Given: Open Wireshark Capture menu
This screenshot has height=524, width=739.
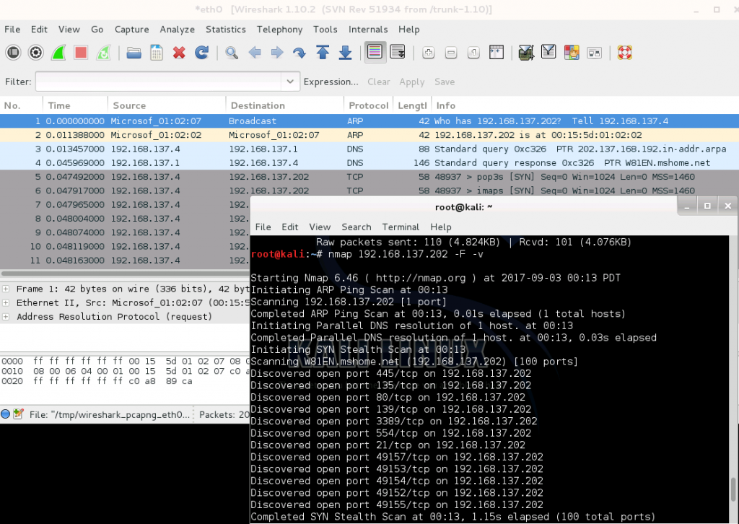Looking at the screenshot, I should tap(131, 29).
